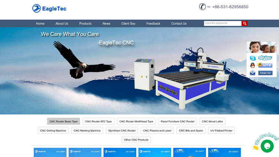Open the green live chat bubble
The image size is (279, 157).
pyautogui.click(x=267, y=146)
